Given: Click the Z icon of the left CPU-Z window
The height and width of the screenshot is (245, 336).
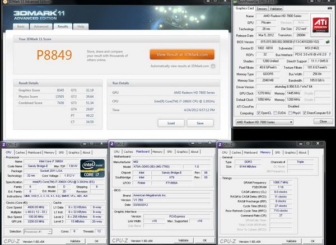Looking at the screenshot, I should [x=4, y=145].
